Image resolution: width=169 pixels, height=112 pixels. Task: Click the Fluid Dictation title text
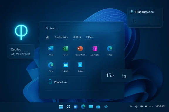tap(144, 12)
